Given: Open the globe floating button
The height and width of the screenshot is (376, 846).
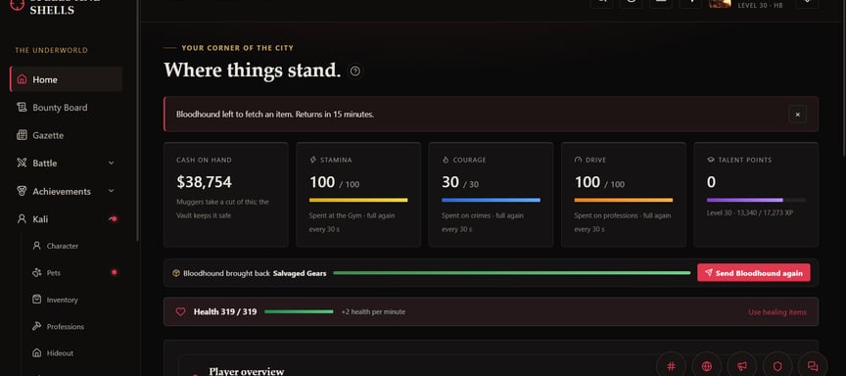Looking at the screenshot, I should click(706, 366).
